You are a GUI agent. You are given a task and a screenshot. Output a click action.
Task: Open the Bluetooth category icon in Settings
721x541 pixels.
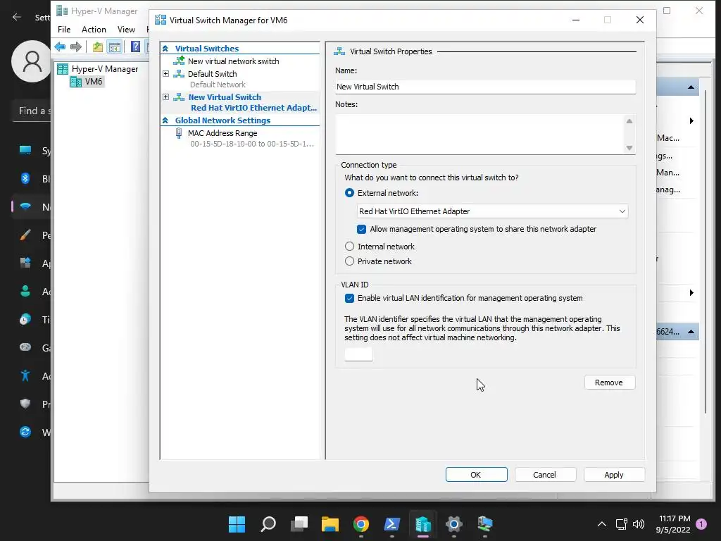(25, 178)
